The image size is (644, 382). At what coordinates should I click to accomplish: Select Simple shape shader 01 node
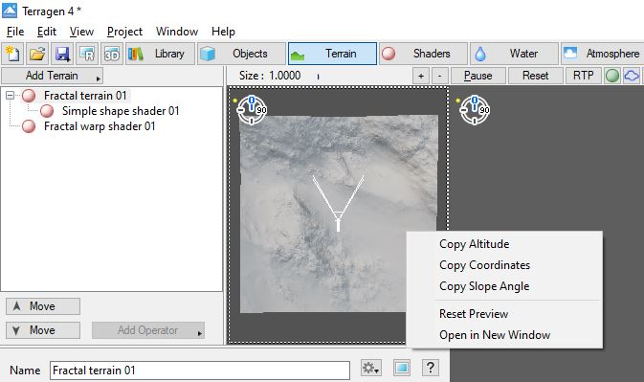point(121,111)
